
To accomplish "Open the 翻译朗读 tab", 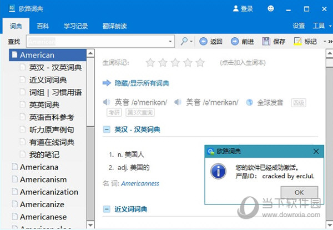I will coord(115,26).
